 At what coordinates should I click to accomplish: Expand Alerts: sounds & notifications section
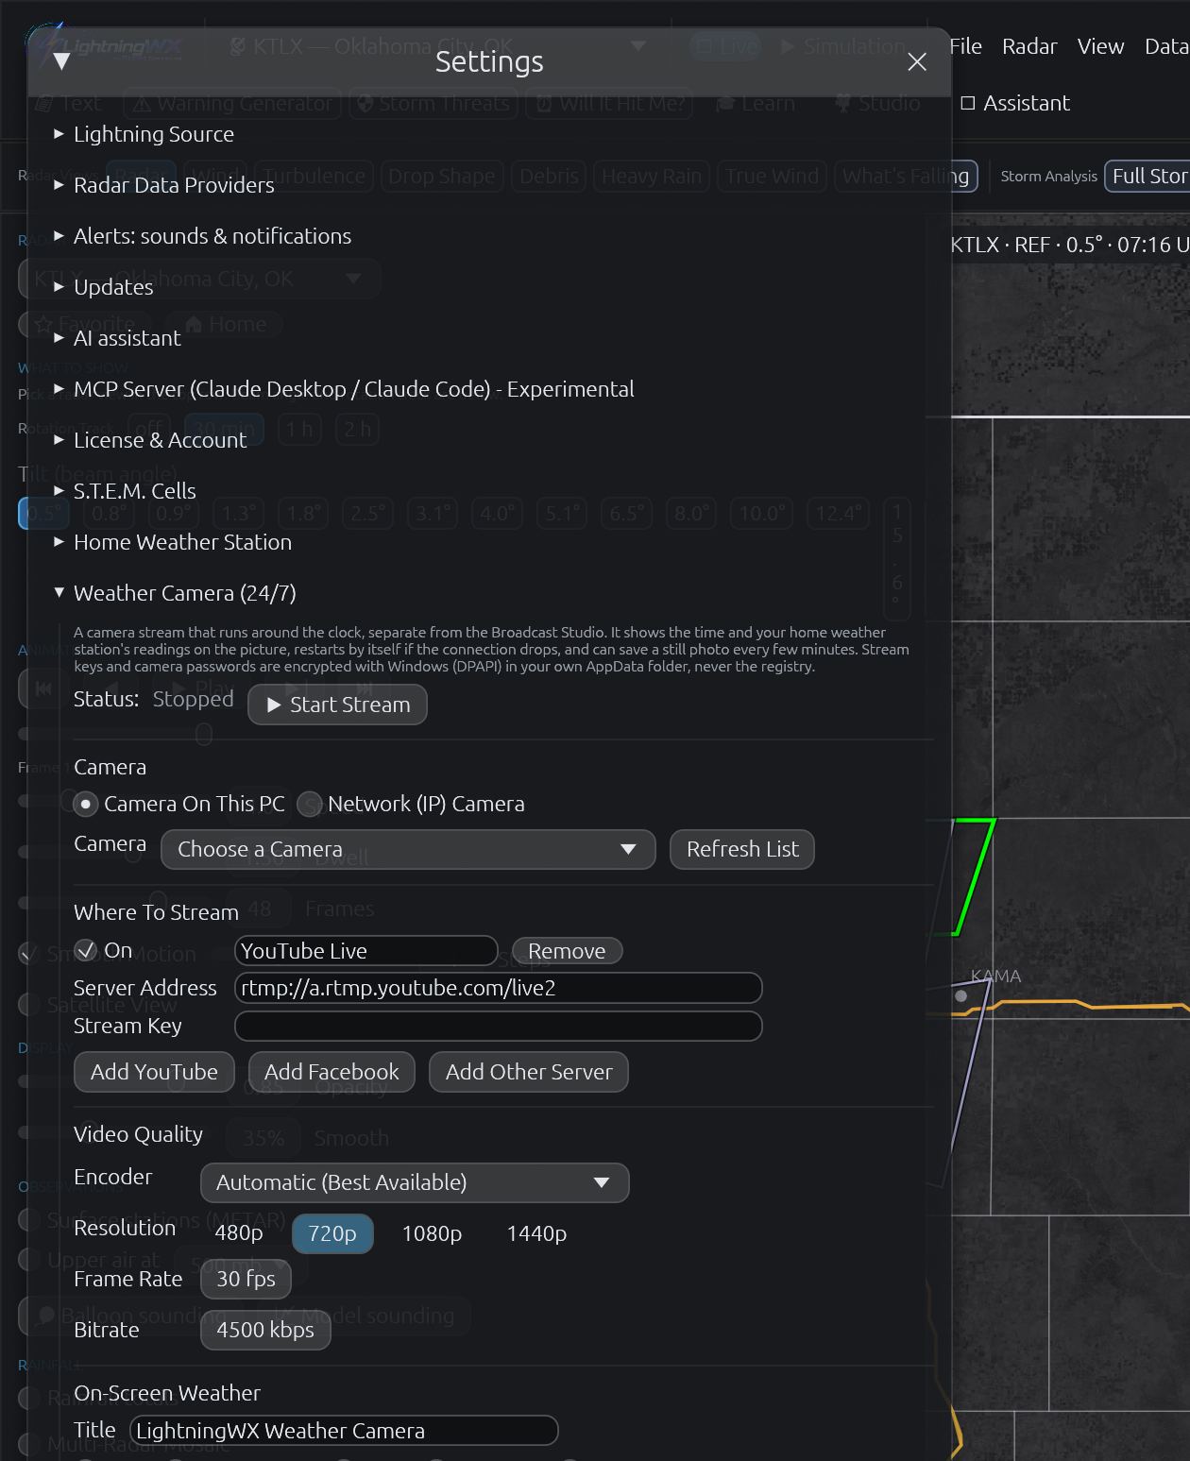tap(202, 236)
